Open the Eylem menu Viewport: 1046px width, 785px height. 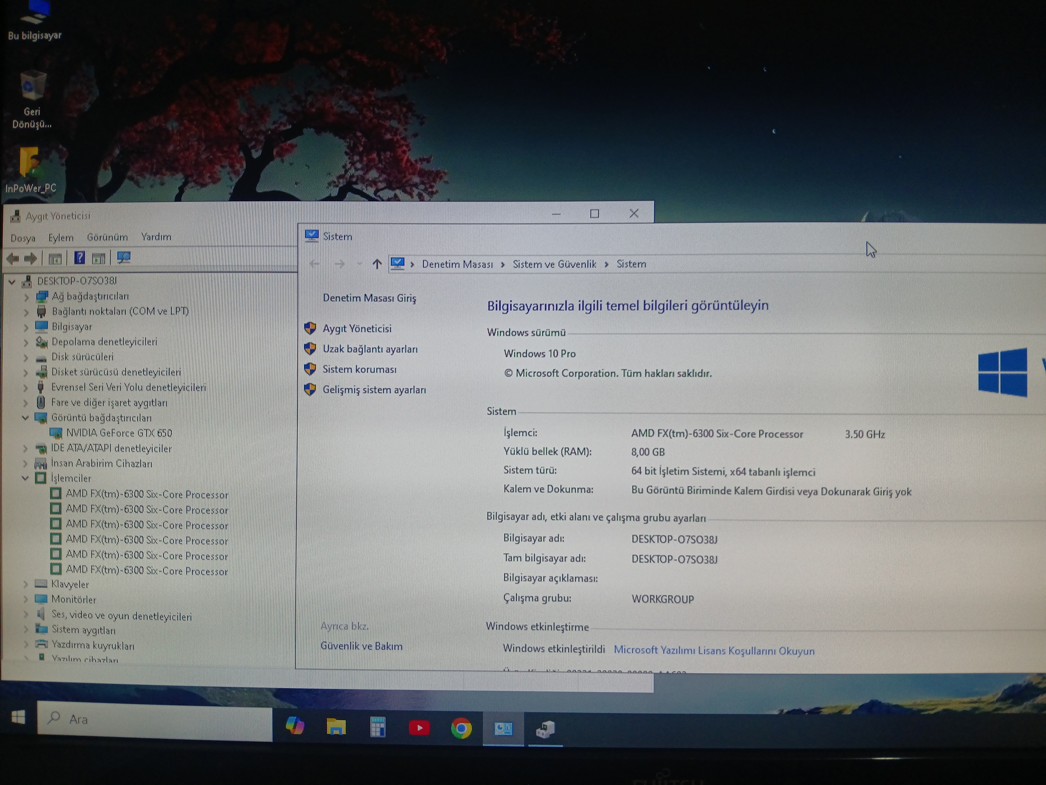pyautogui.click(x=61, y=238)
